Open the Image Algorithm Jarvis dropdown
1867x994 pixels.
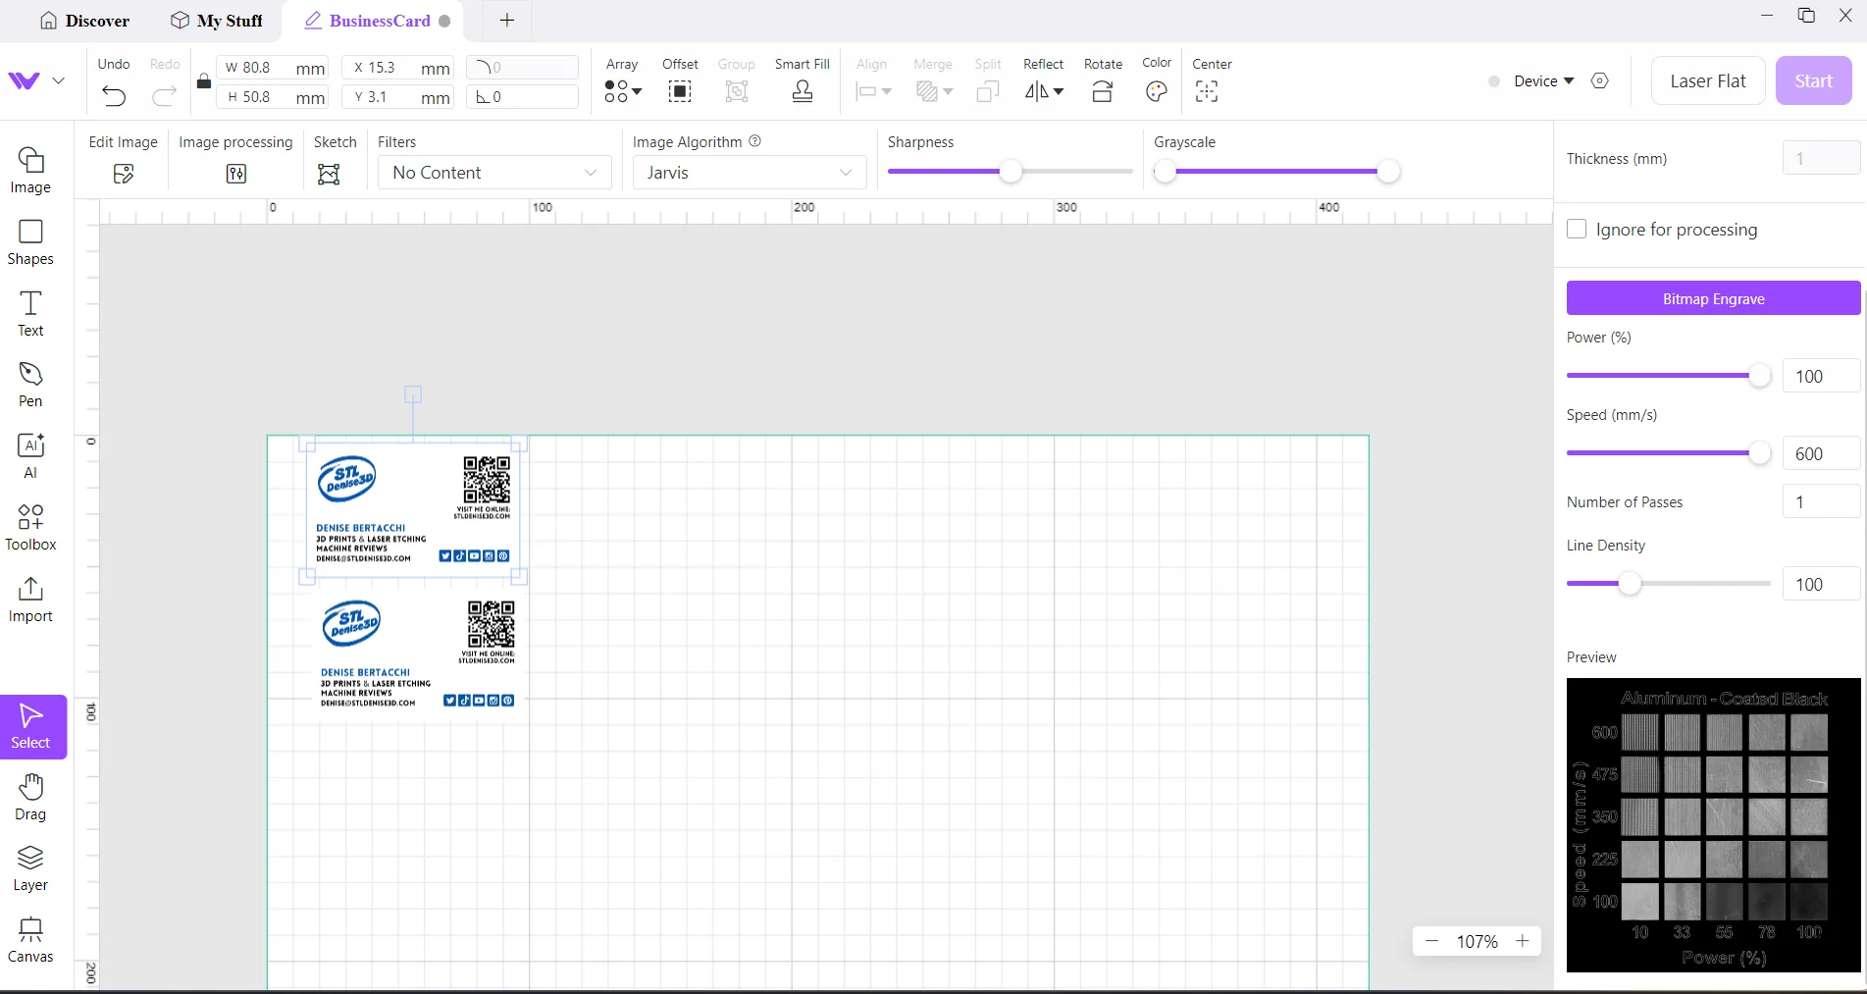click(749, 173)
